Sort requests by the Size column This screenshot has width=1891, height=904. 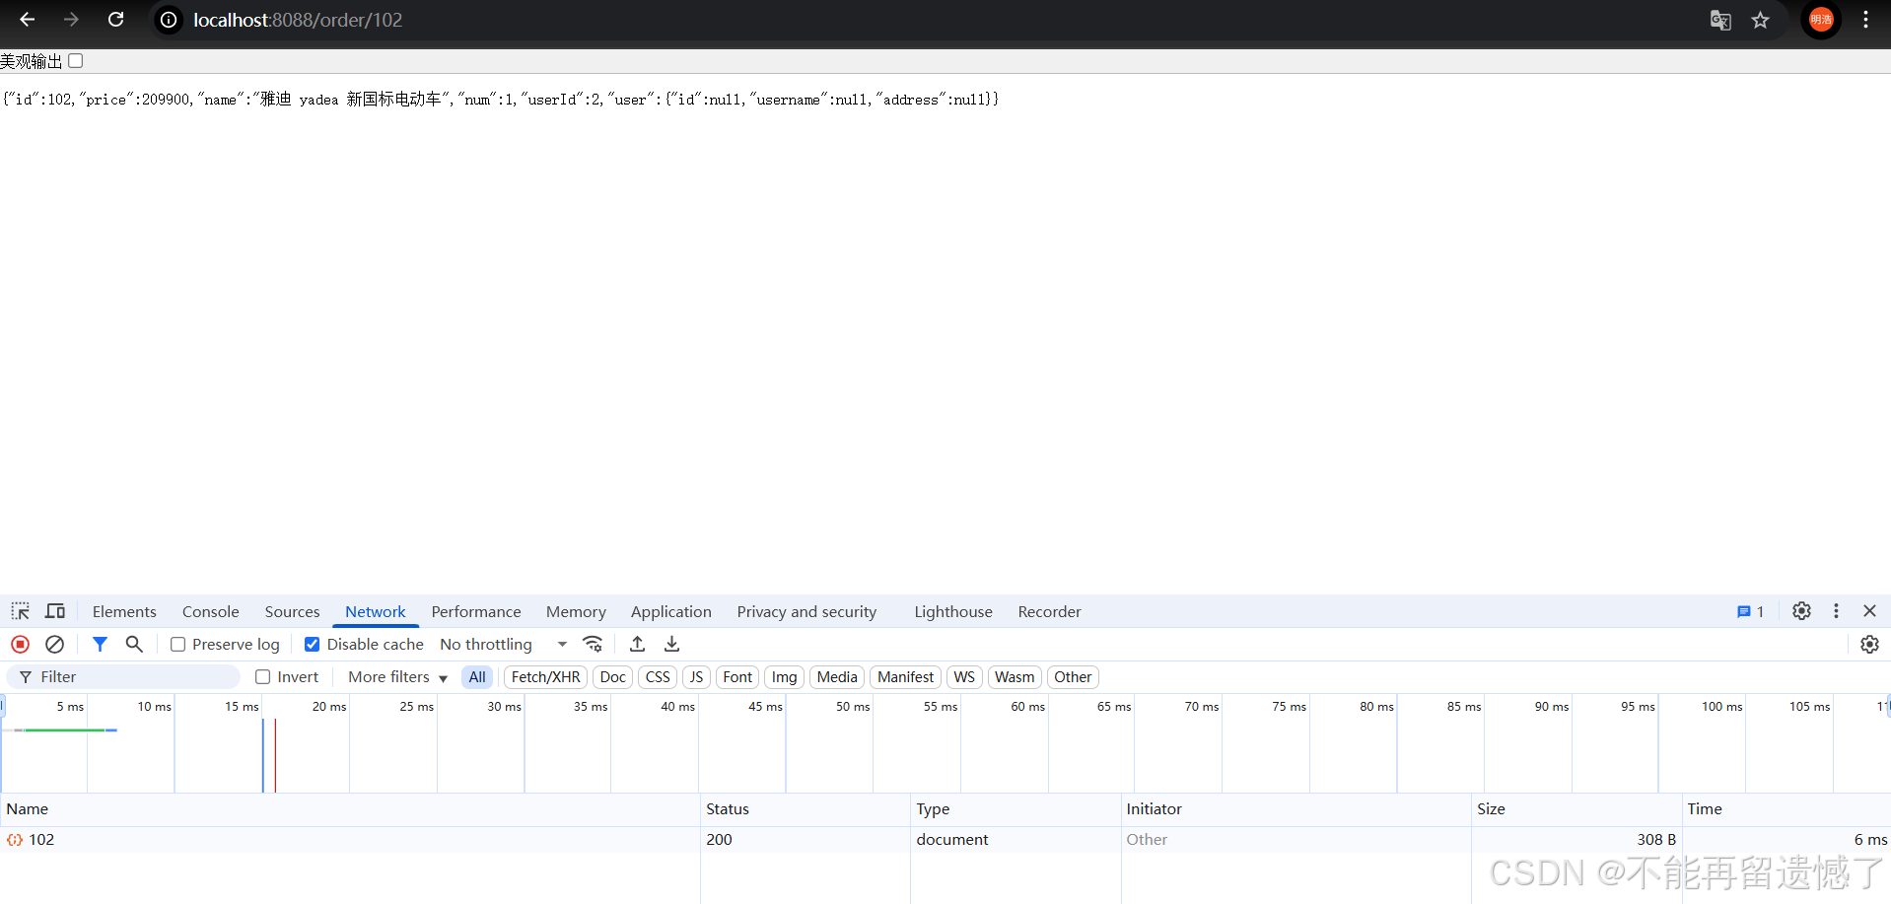pyautogui.click(x=1576, y=809)
